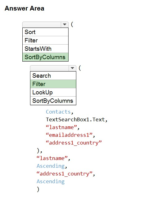Screen dimensions: 156x199
Task: Select highlighted Filter in second list
Action: tap(53, 84)
